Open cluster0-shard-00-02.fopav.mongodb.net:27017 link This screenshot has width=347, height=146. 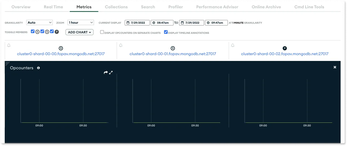[x=285, y=54]
